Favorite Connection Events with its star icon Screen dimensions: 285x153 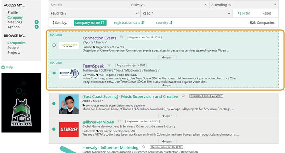[121, 37]
